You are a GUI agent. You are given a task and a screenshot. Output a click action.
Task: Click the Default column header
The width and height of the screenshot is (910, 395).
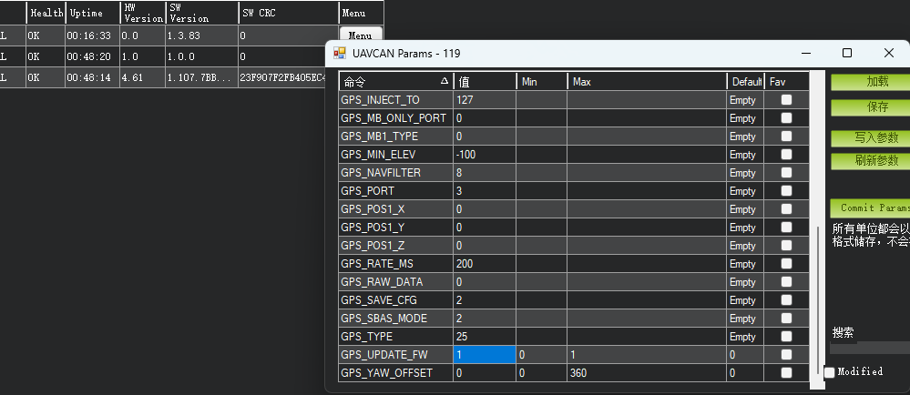tap(746, 81)
